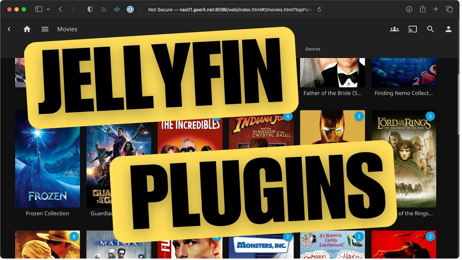The image size is (462, 260).
Task: Reload the page
Action: tap(319, 9)
